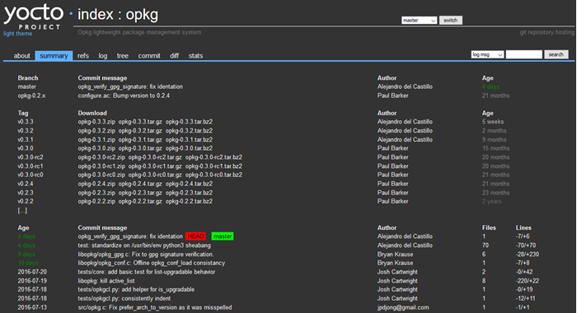Open the opkg-0.2.x branch
577x313 pixels.
[31, 96]
